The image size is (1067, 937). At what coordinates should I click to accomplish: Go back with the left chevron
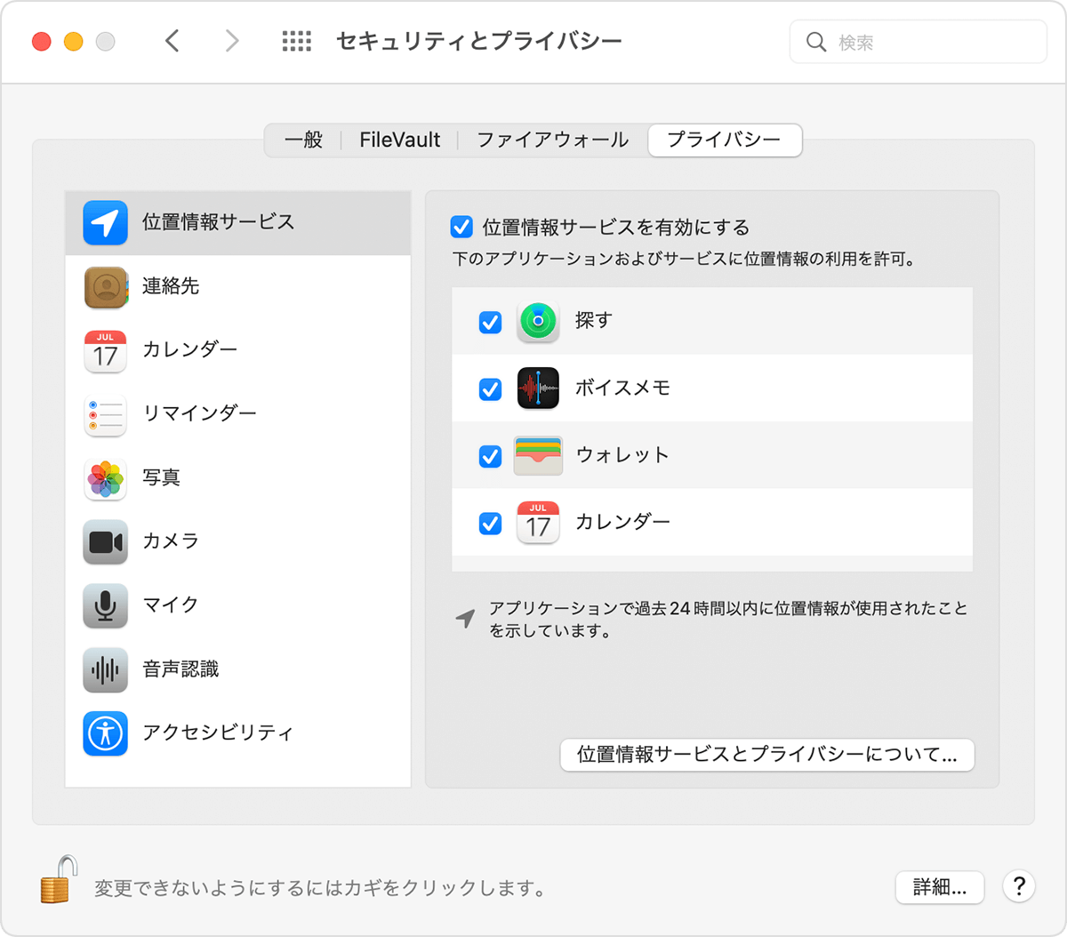pyautogui.click(x=172, y=41)
